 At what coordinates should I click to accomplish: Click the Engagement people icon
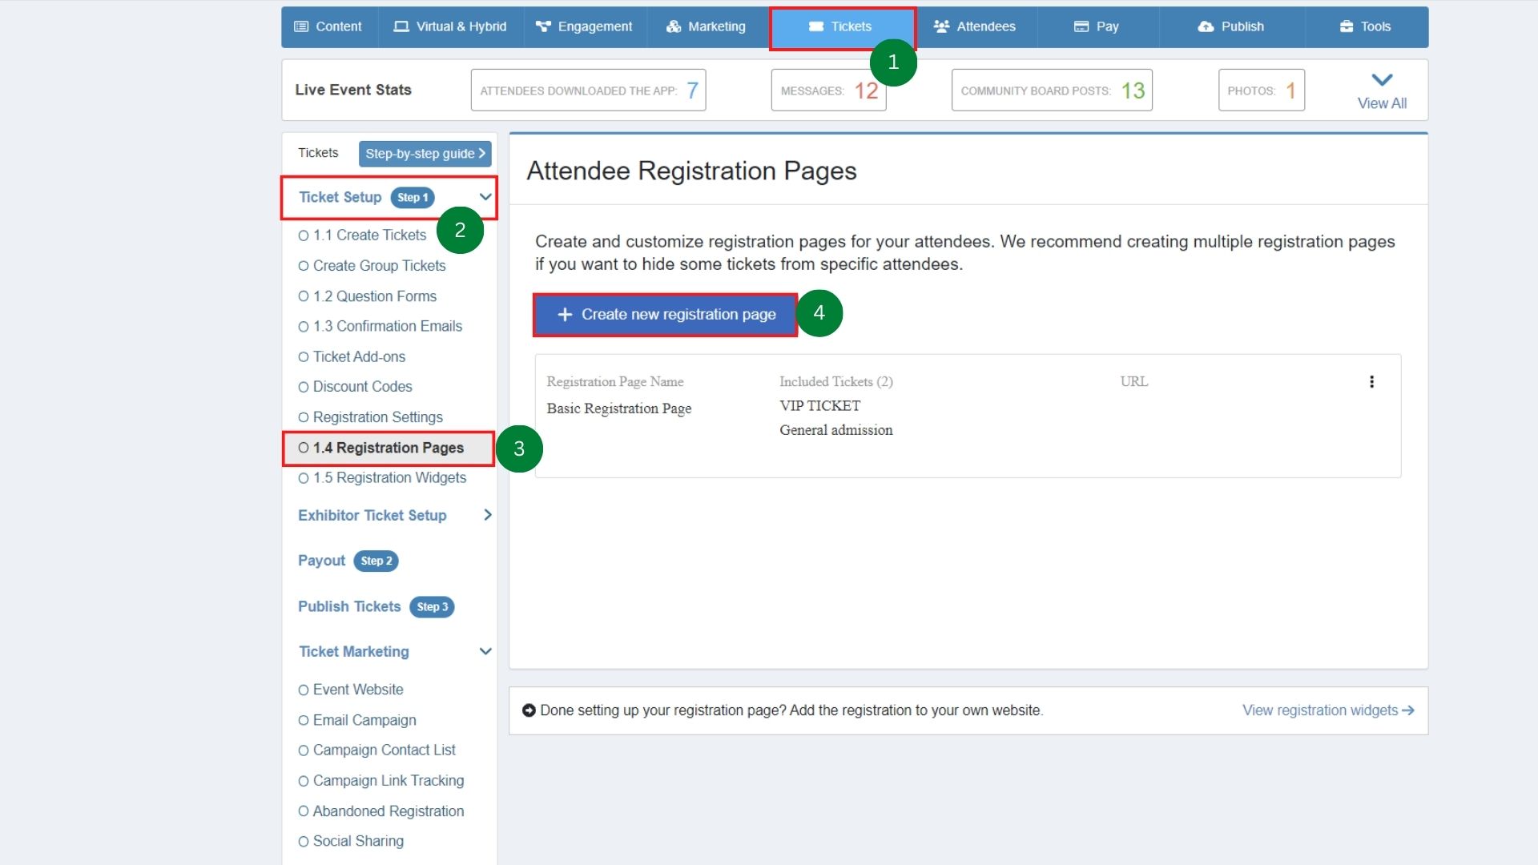coord(542,26)
